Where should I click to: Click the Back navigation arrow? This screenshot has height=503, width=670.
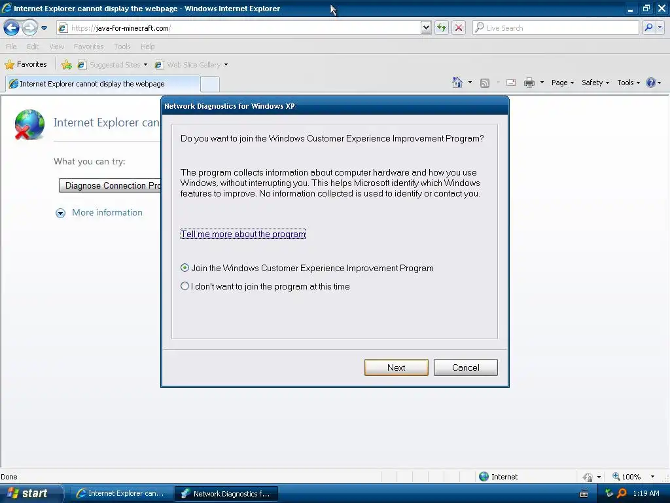(x=11, y=28)
